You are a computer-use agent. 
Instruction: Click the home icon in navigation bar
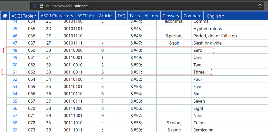click(5, 16)
